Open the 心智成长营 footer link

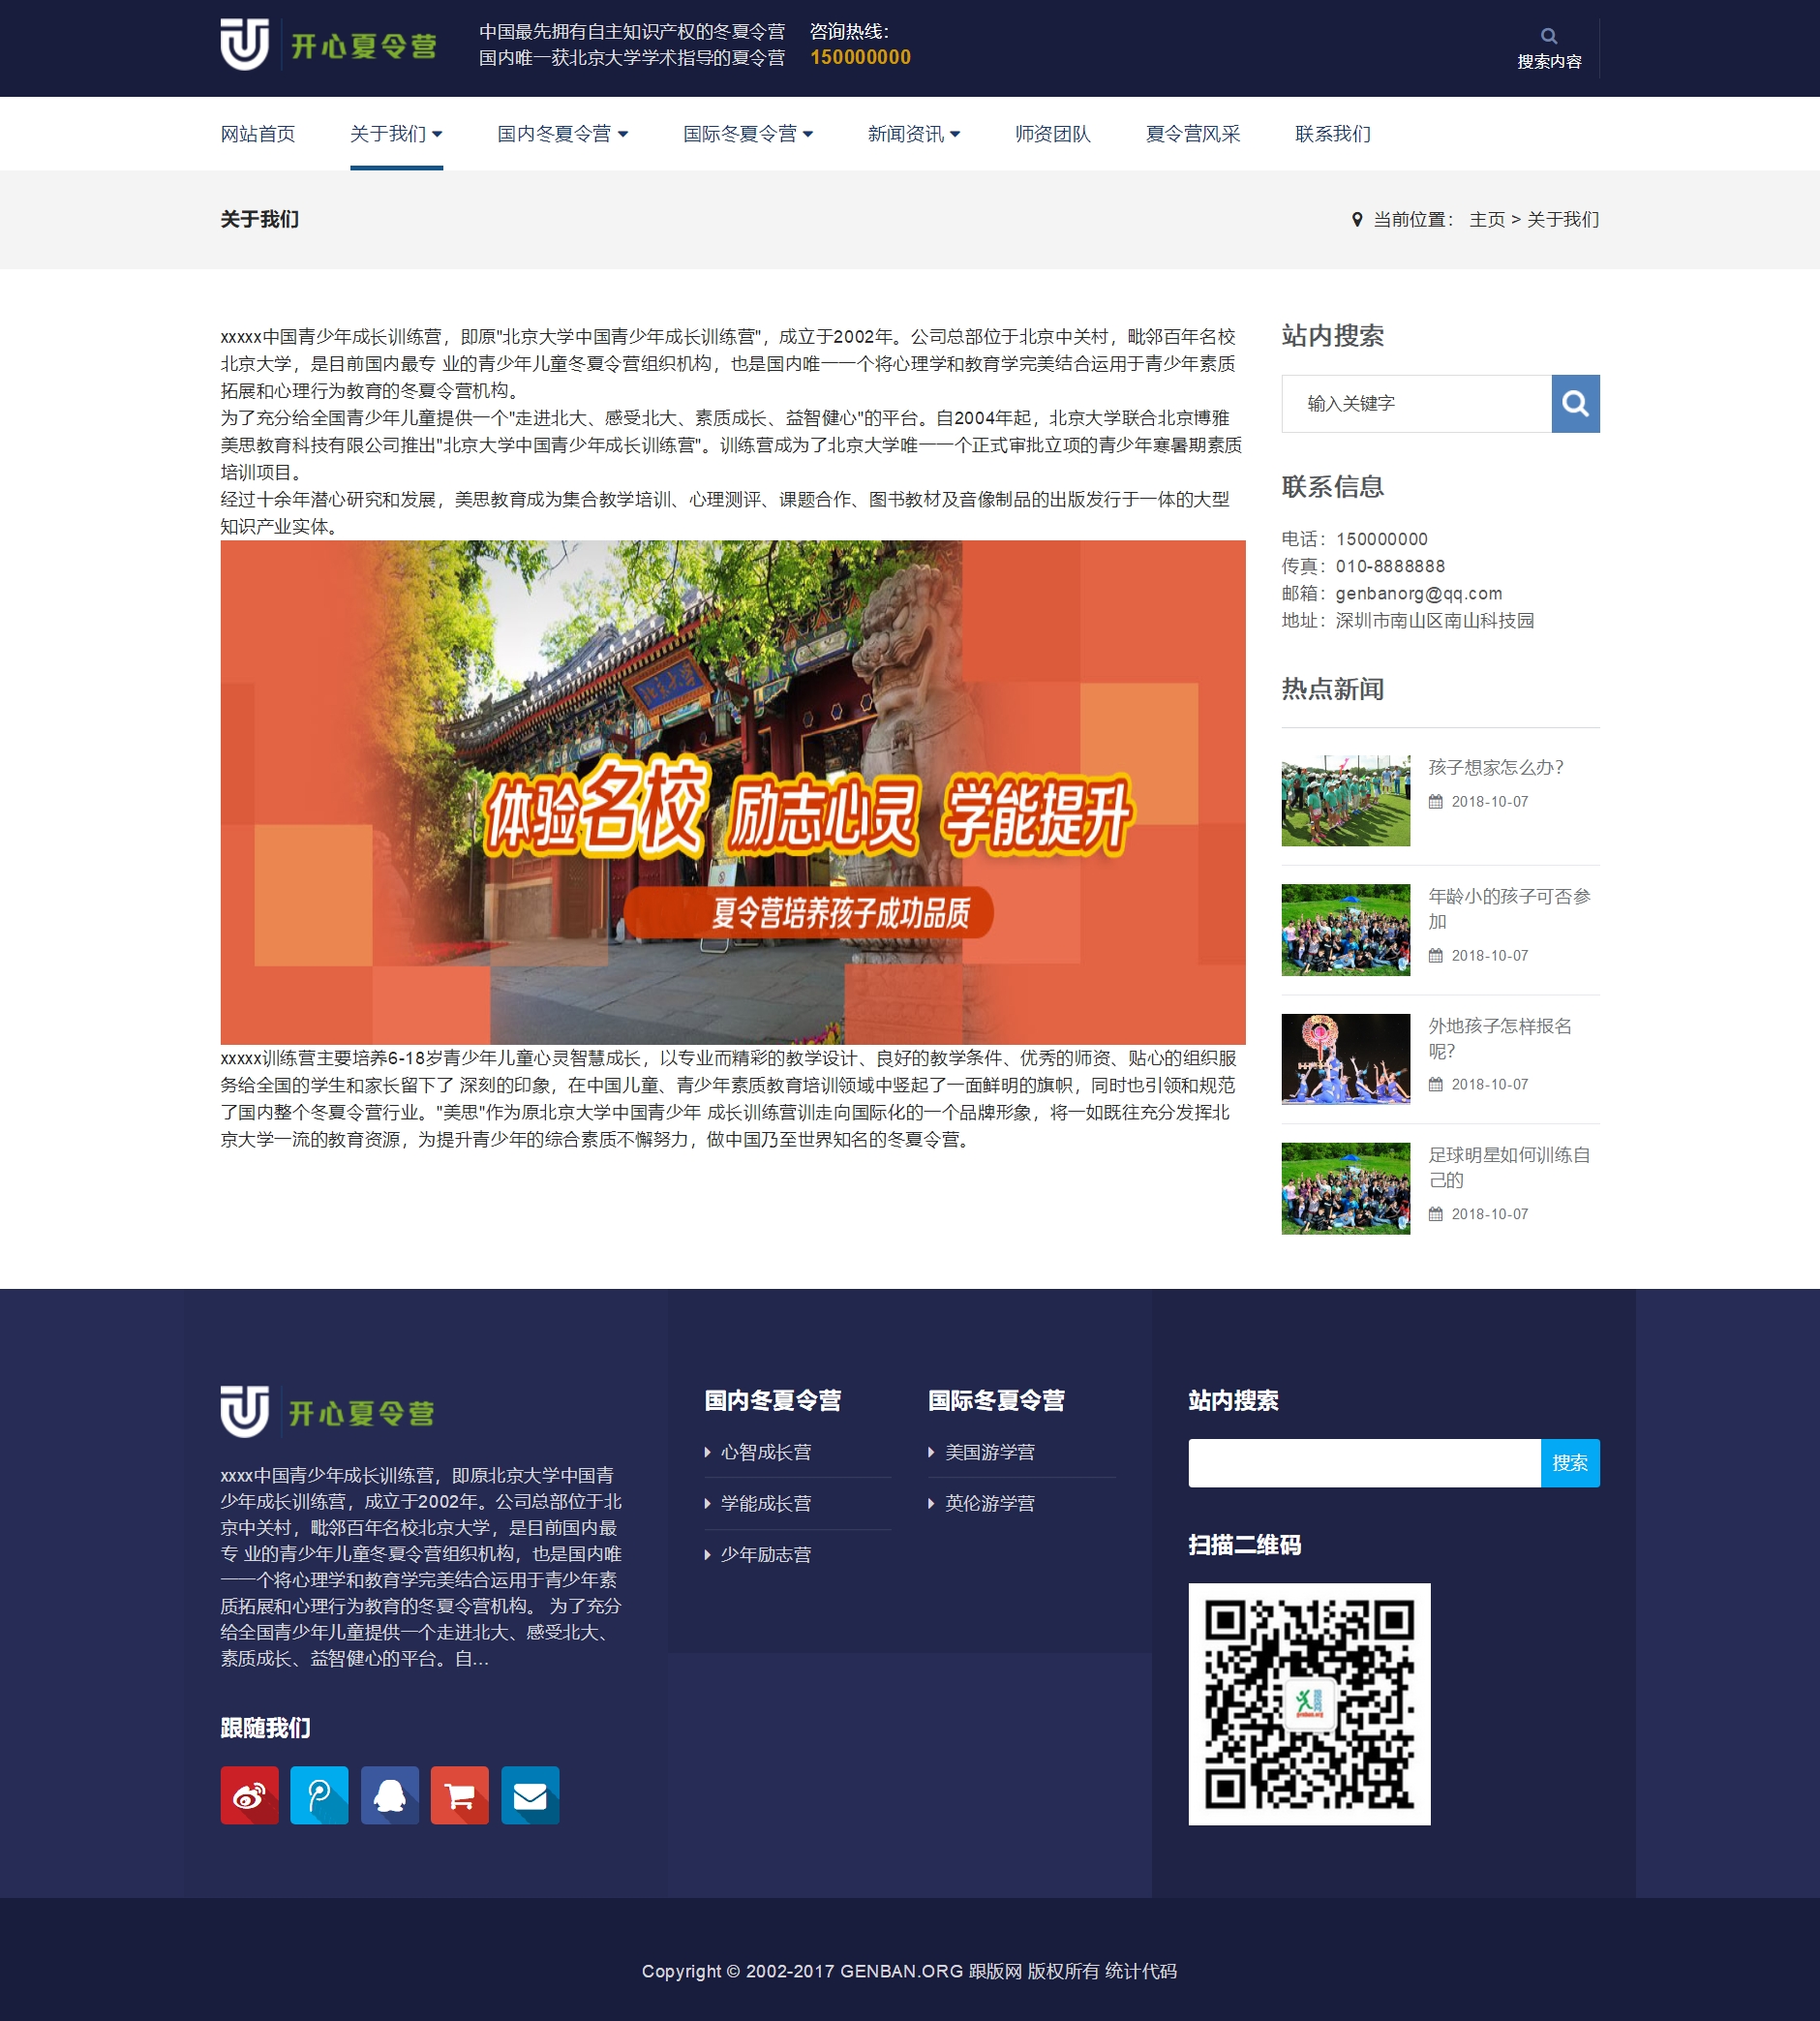click(767, 1453)
